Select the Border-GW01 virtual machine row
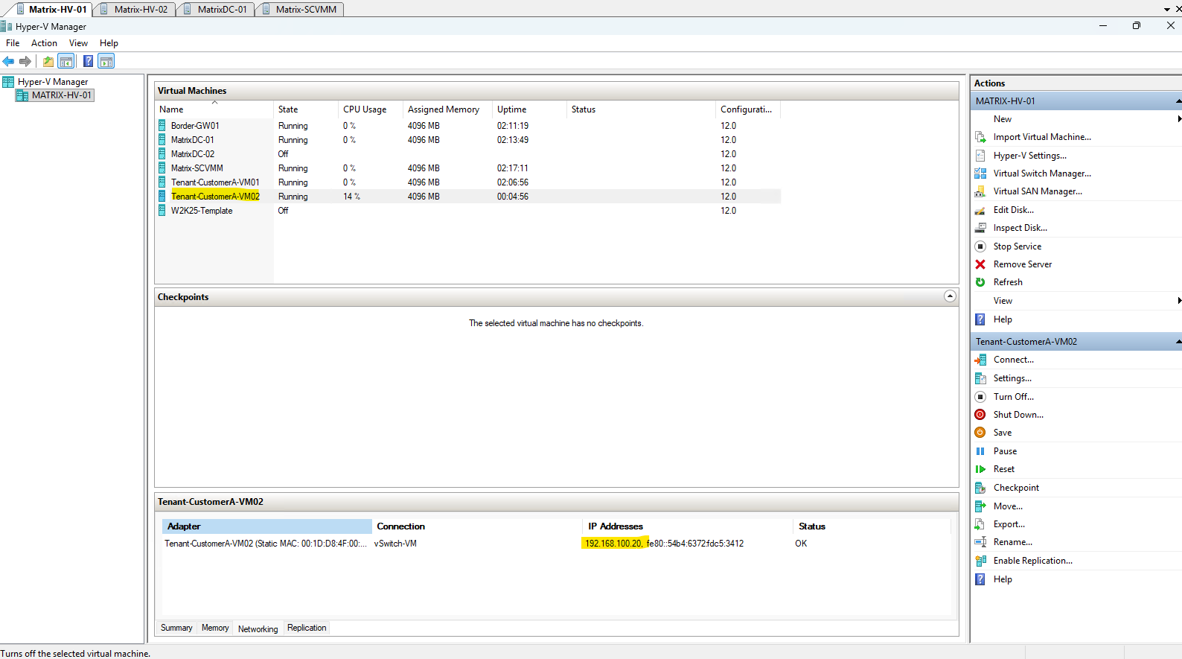This screenshot has height=659, width=1182. coord(467,126)
